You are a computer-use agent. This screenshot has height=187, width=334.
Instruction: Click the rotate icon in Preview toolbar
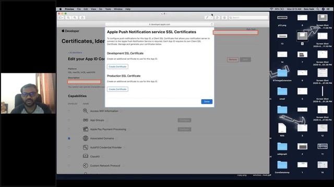click(x=217, y=18)
